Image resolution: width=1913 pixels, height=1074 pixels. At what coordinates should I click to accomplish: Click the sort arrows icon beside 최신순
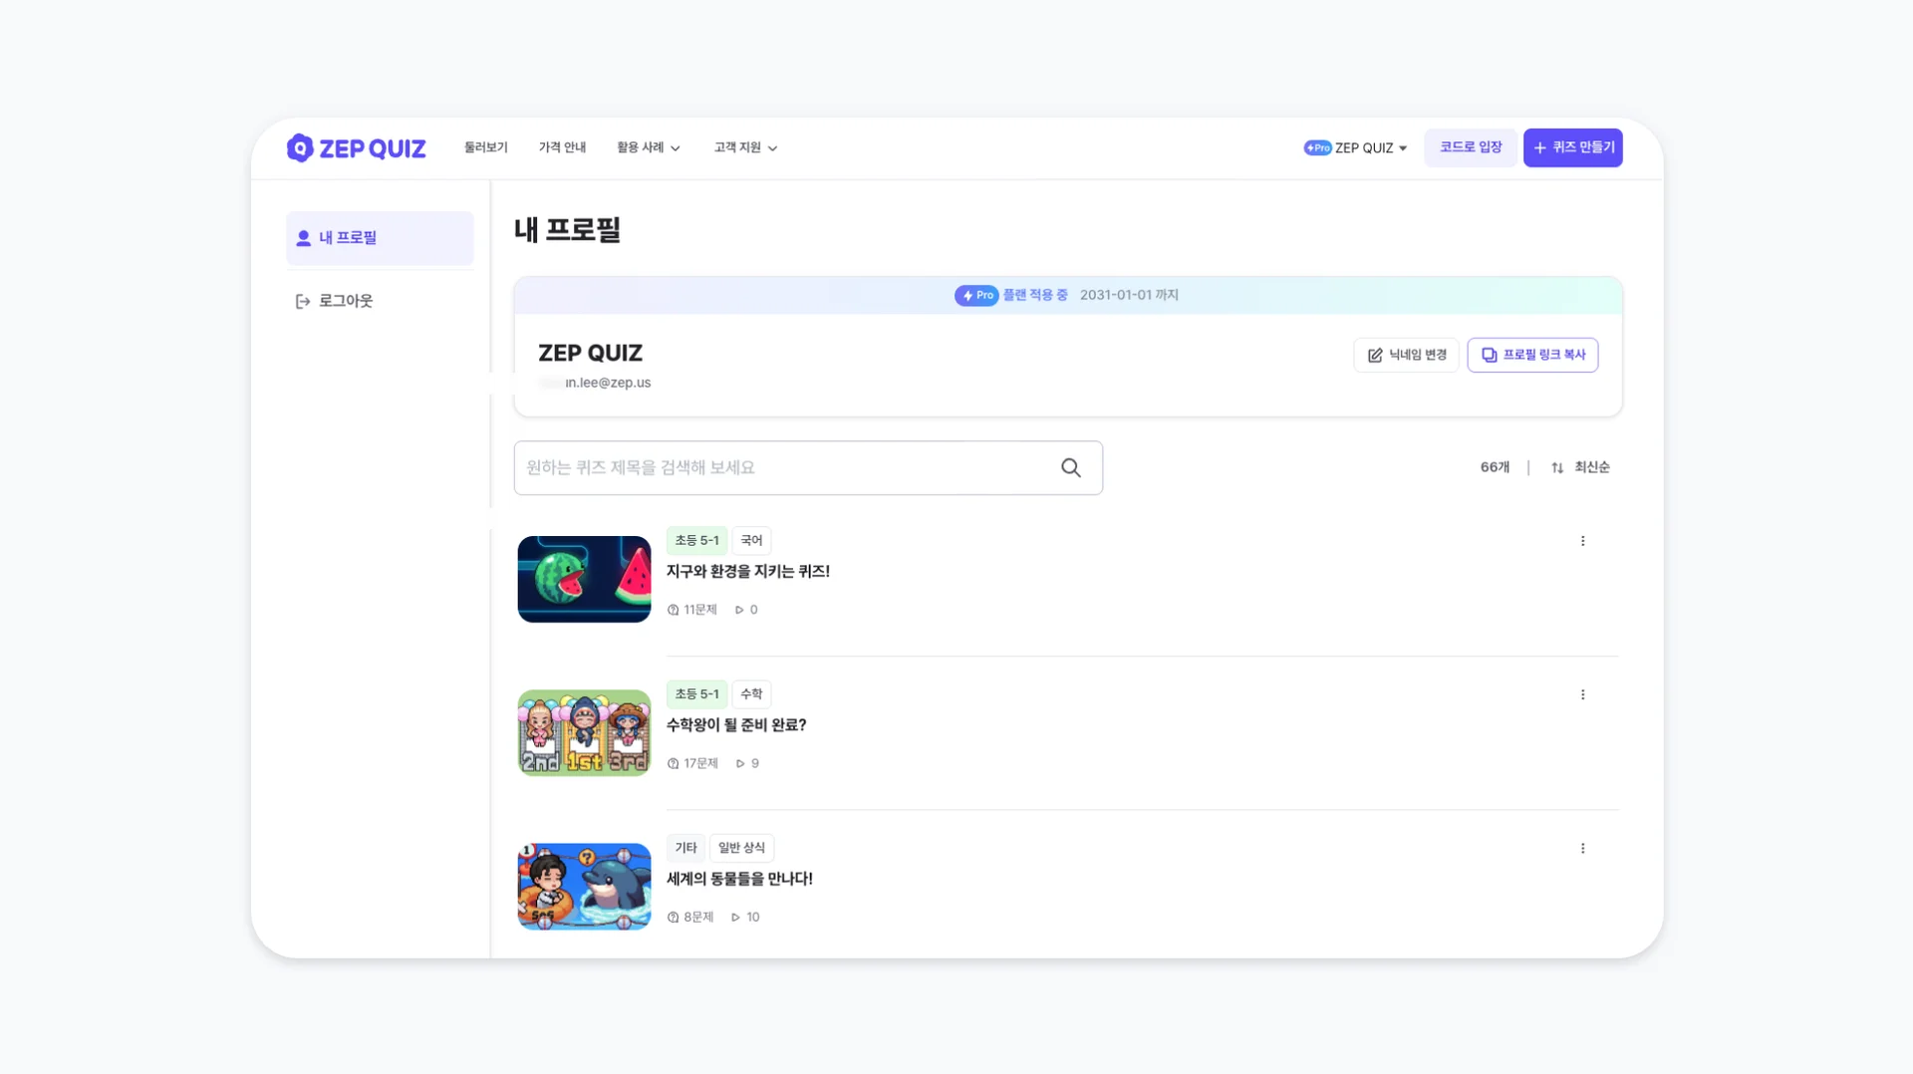pyautogui.click(x=1557, y=467)
